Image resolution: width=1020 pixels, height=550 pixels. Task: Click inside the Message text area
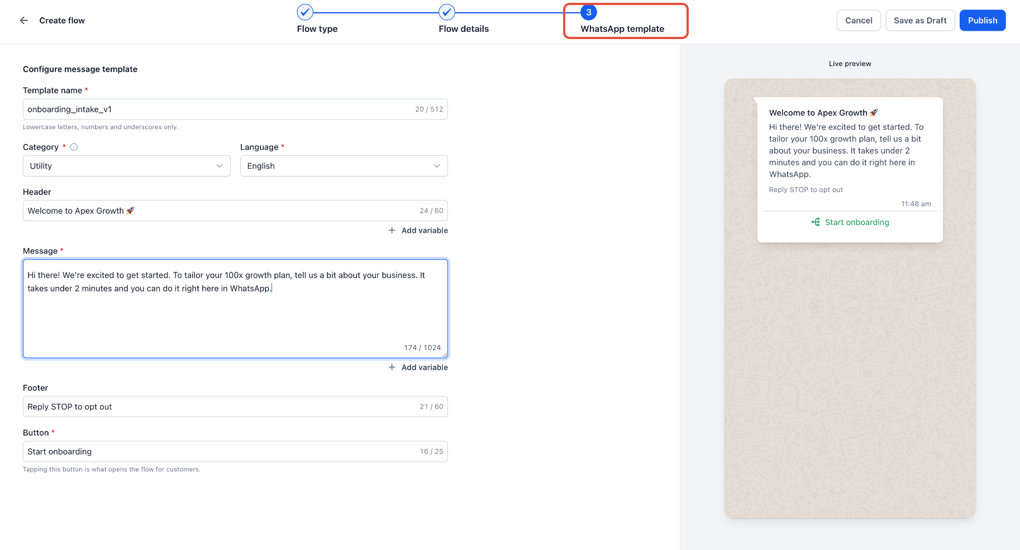tap(235, 308)
